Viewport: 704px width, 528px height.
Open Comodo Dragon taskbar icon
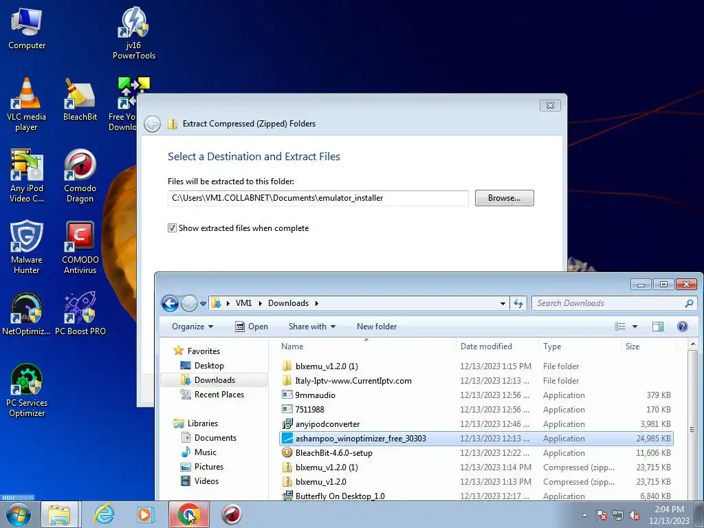click(x=231, y=514)
